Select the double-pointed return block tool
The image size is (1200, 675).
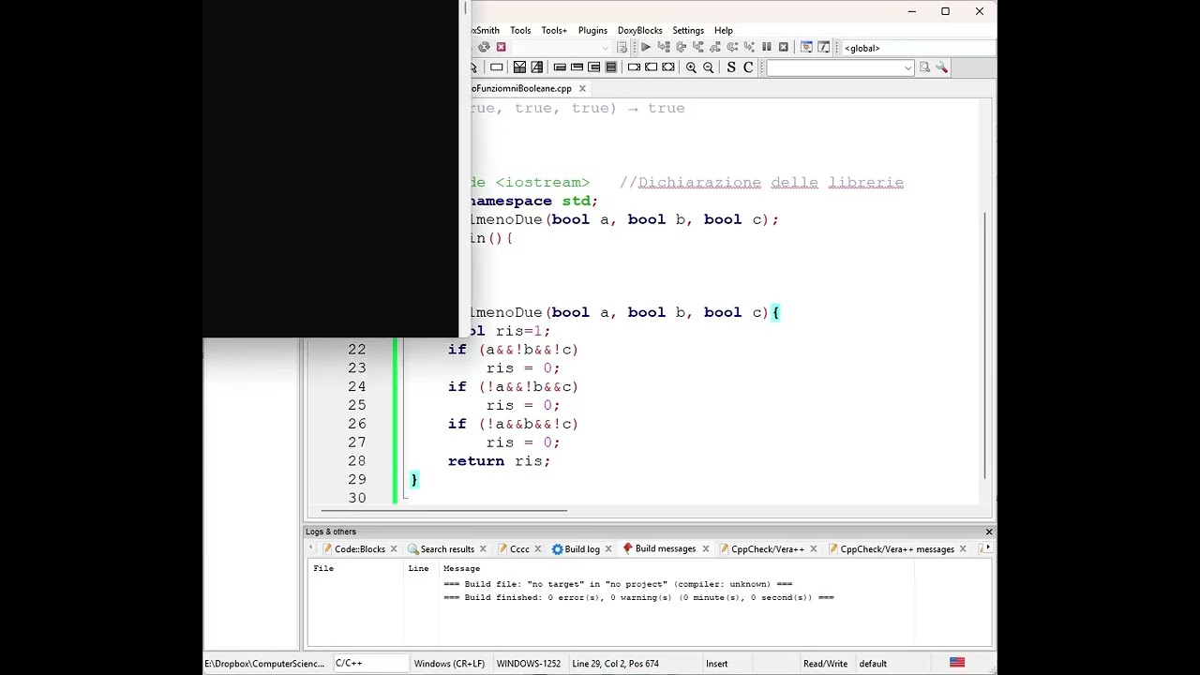click(668, 67)
